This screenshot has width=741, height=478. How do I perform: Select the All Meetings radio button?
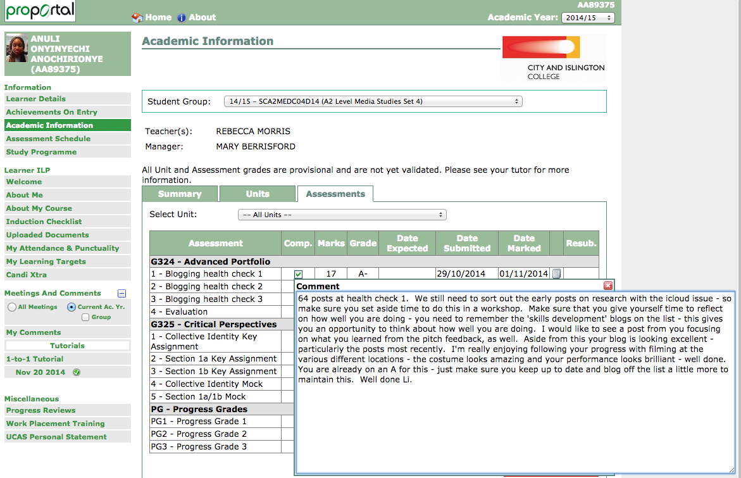tap(12, 307)
